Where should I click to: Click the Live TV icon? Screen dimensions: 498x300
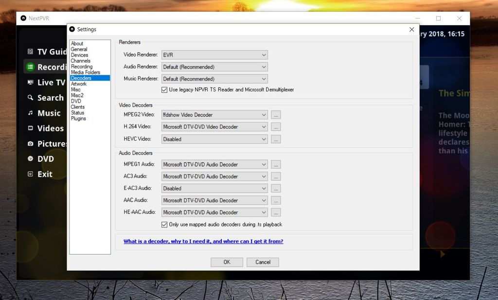tap(30, 83)
